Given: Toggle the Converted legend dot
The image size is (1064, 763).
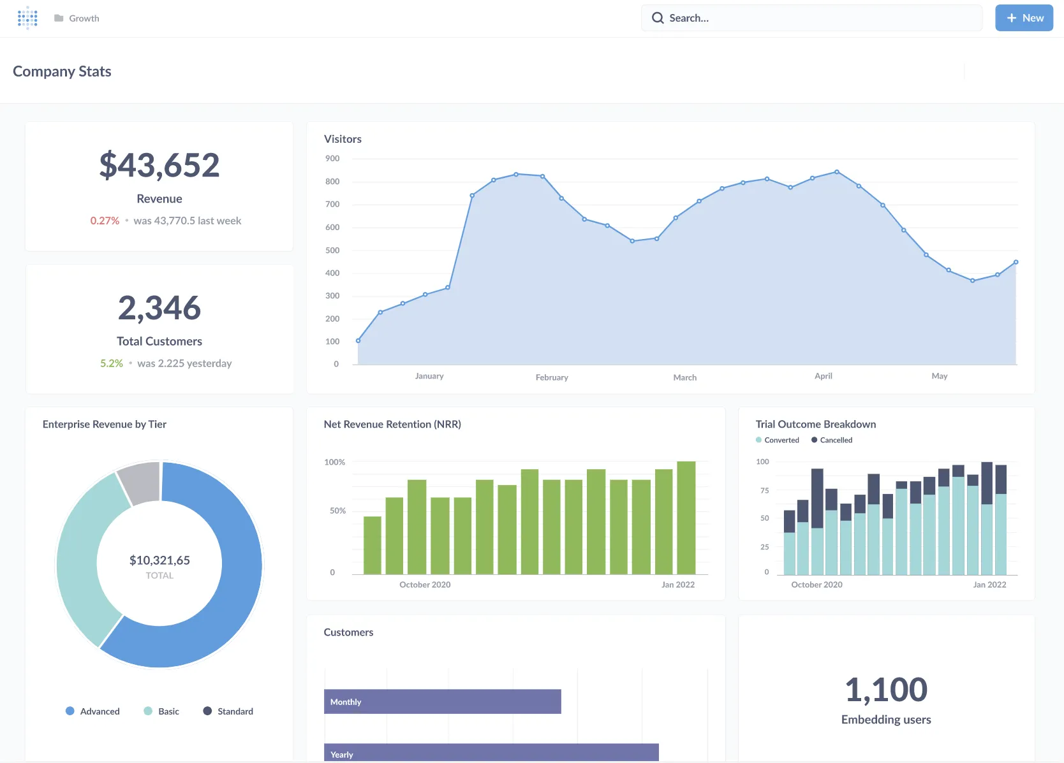Looking at the screenshot, I should [758, 440].
